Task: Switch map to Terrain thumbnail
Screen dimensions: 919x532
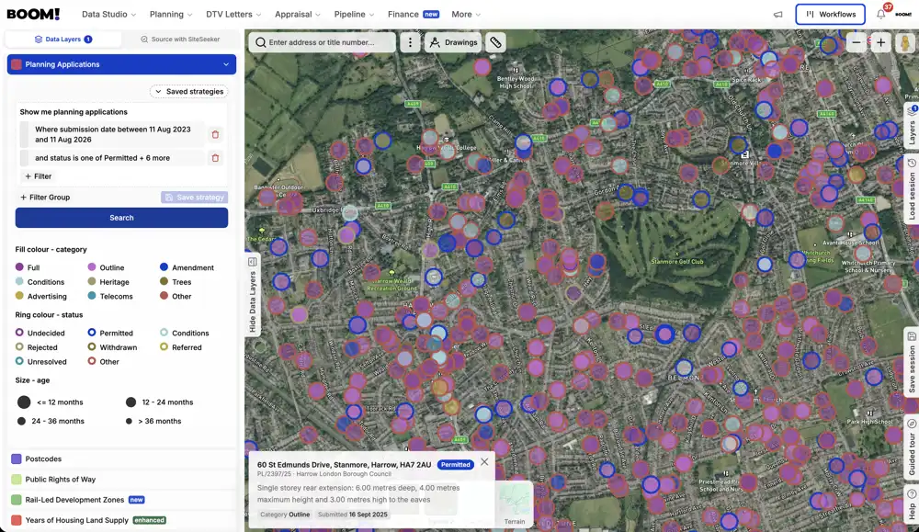Action: [x=514, y=504]
